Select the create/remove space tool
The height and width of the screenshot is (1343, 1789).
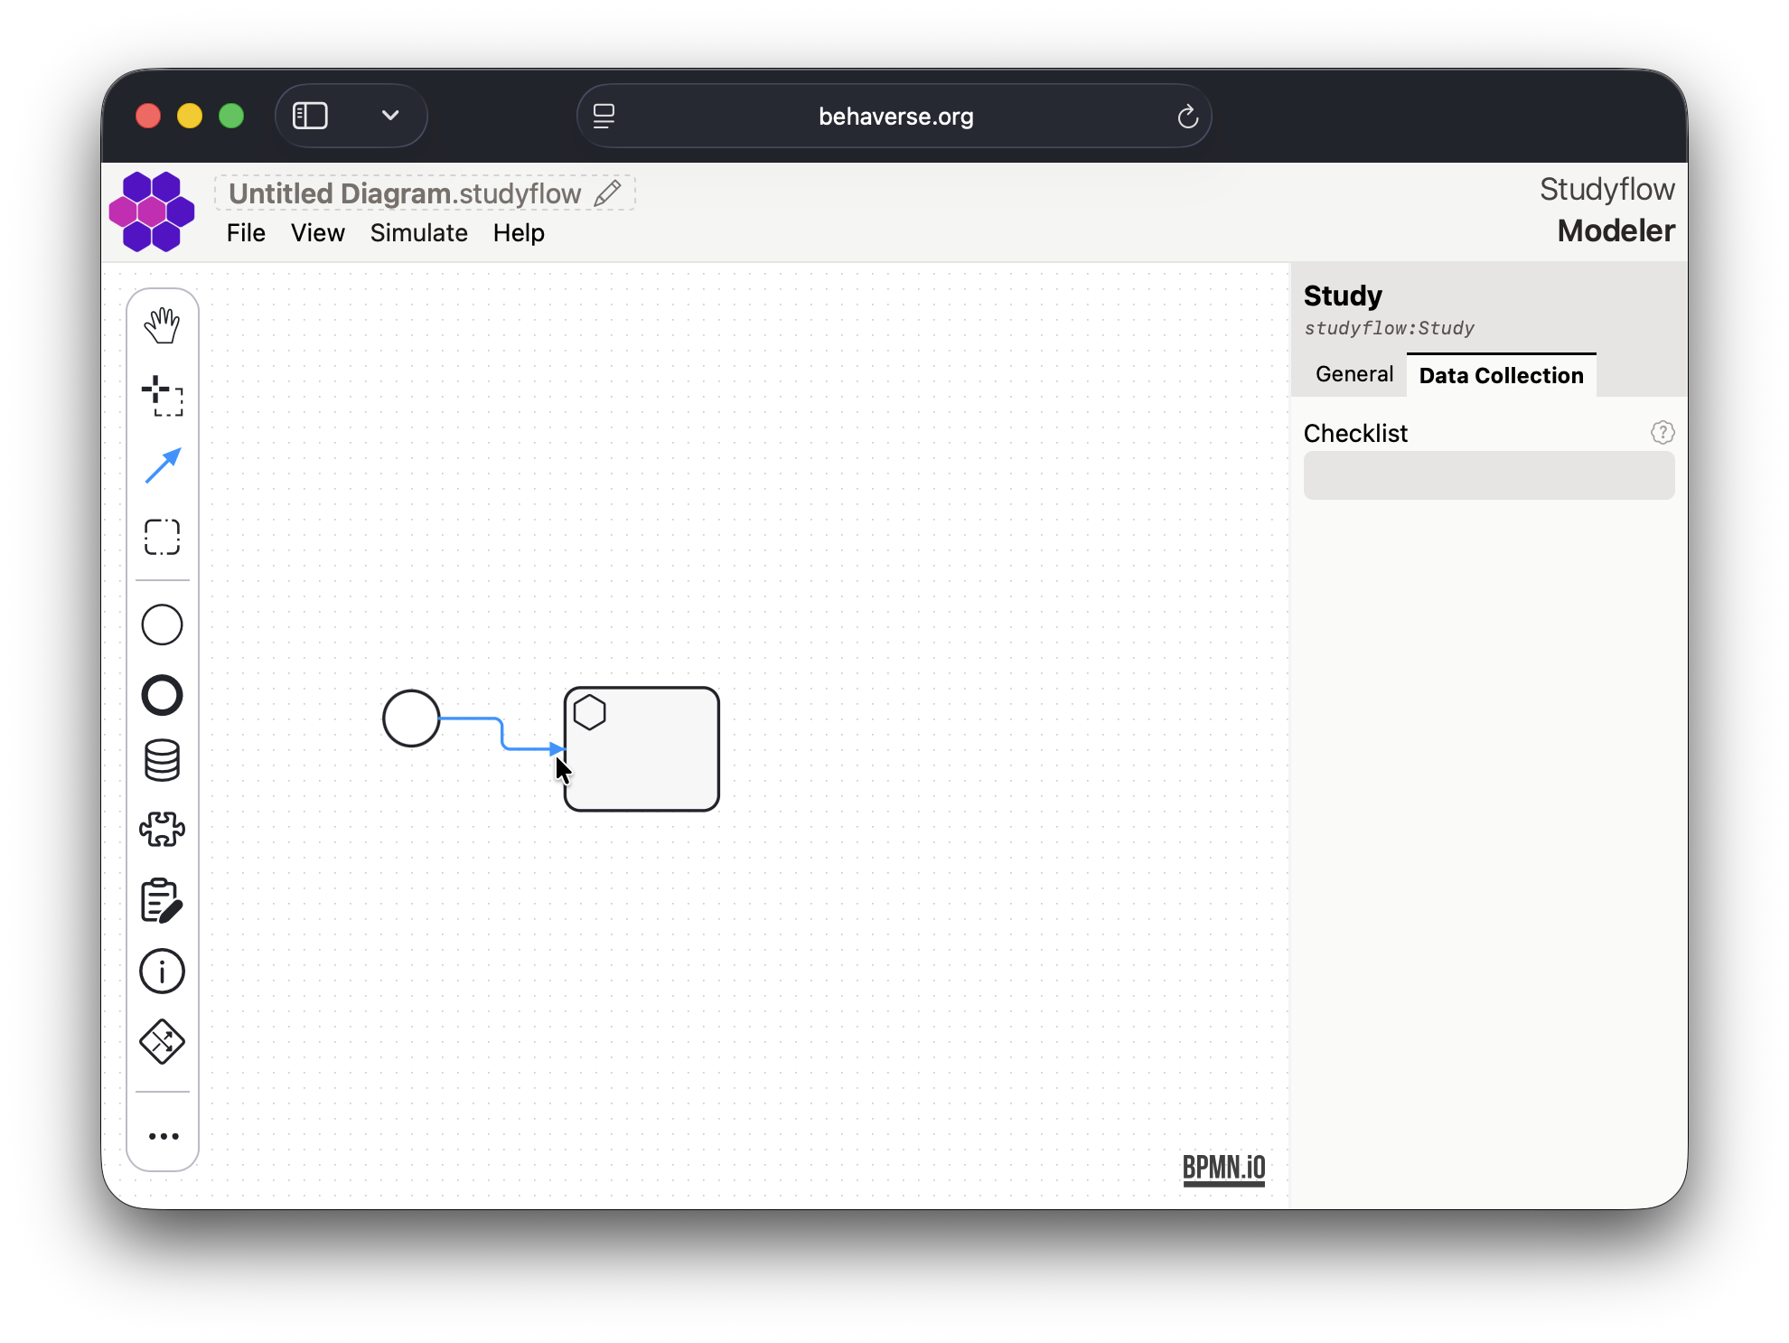click(163, 396)
